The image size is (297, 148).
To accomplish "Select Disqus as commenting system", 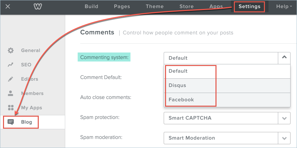I will pyautogui.click(x=177, y=85).
